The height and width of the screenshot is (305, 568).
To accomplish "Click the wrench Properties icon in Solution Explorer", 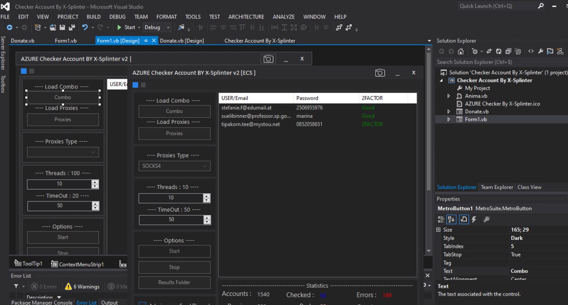I will 540,51.
